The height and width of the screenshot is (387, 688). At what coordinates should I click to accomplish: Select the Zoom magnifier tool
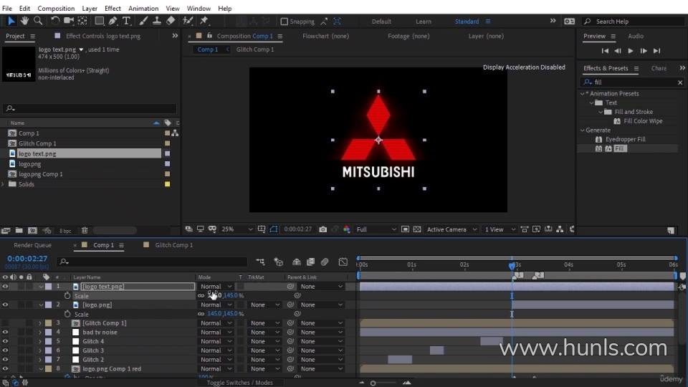(38, 21)
